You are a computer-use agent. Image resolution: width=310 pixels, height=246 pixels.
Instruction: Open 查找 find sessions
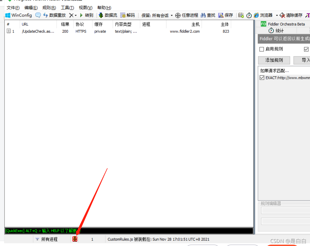click(x=208, y=15)
